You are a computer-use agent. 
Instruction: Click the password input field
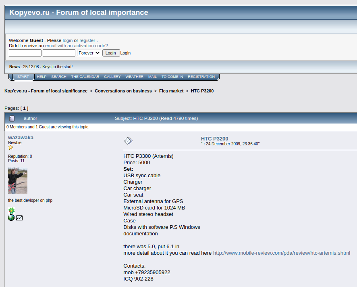pyautogui.click(x=59, y=53)
